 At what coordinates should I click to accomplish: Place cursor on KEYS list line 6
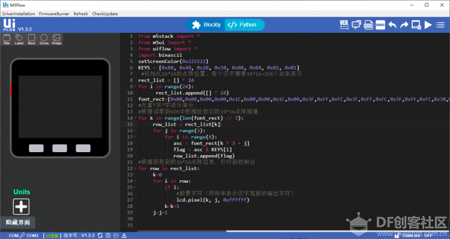pyautogui.click(x=219, y=68)
